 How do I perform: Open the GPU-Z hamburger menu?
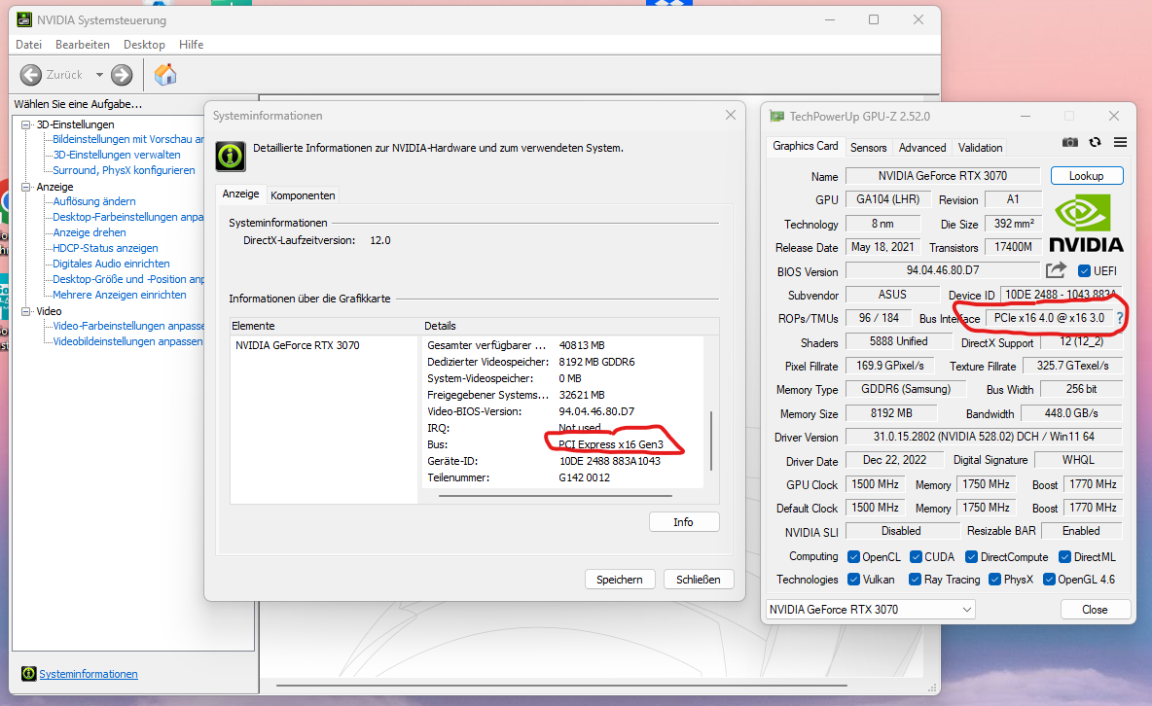(x=1121, y=142)
